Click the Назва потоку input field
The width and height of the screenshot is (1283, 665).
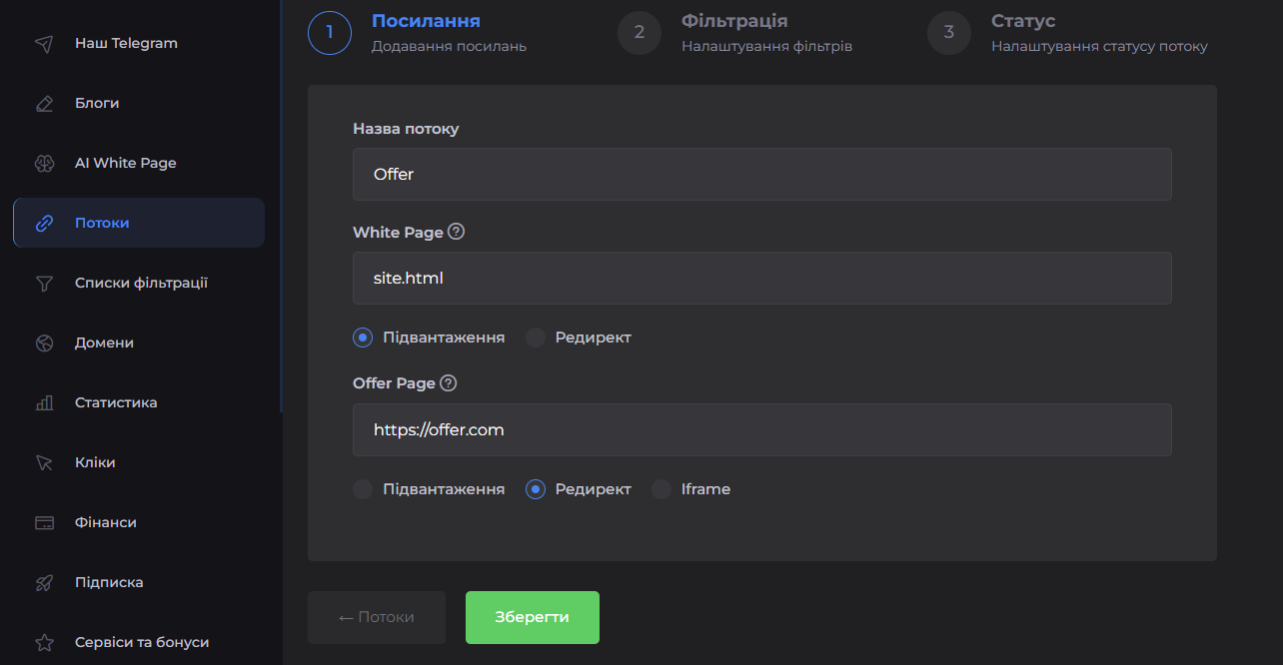(761, 174)
